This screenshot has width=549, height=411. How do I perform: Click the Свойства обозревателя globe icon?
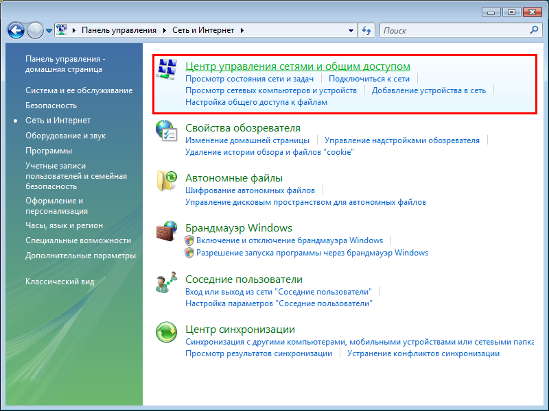point(166,131)
